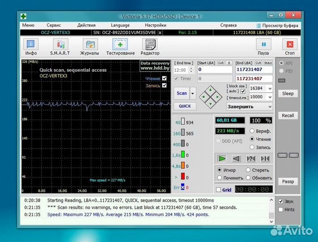Select the Обновить refresh action

click(248, 177)
